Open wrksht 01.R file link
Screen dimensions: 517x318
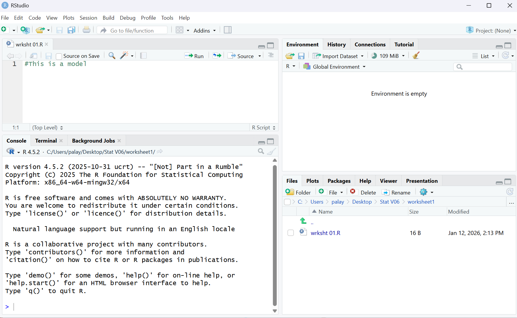tap(325, 233)
